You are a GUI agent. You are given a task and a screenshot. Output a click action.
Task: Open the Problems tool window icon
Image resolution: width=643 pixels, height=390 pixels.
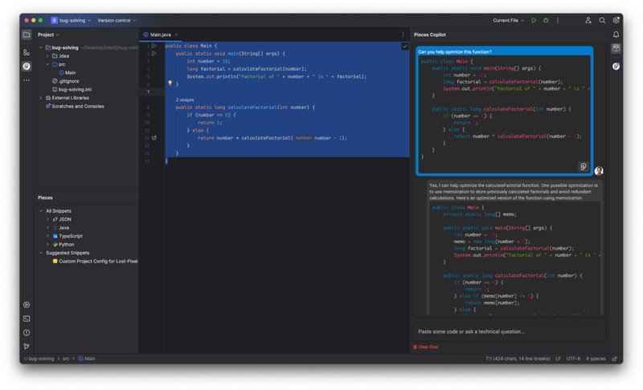[27, 333]
